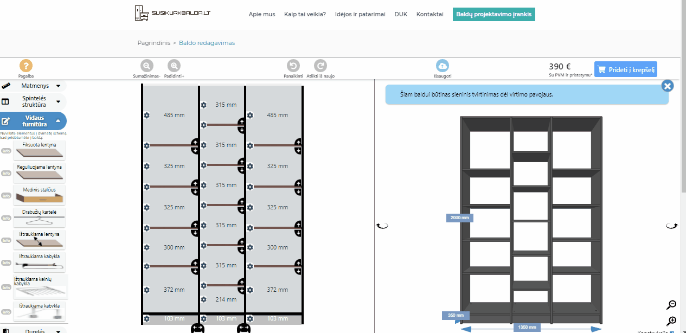Open the Kaip tai veikia? menu item
The height and width of the screenshot is (333, 686).
tap(305, 14)
